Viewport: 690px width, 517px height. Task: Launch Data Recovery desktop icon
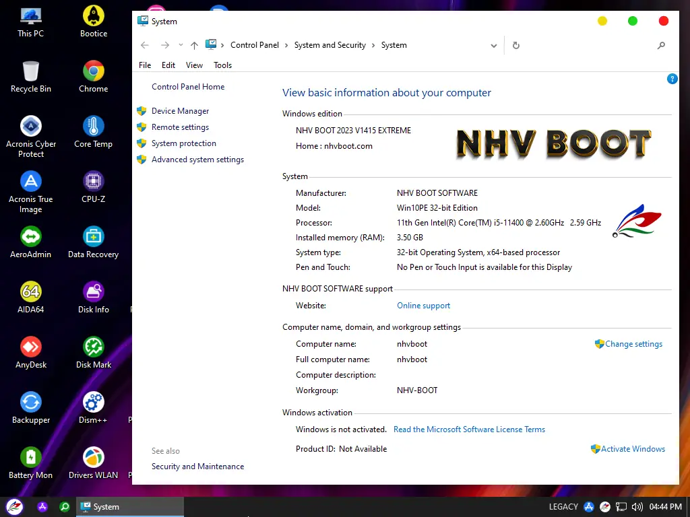pyautogui.click(x=93, y=242)
